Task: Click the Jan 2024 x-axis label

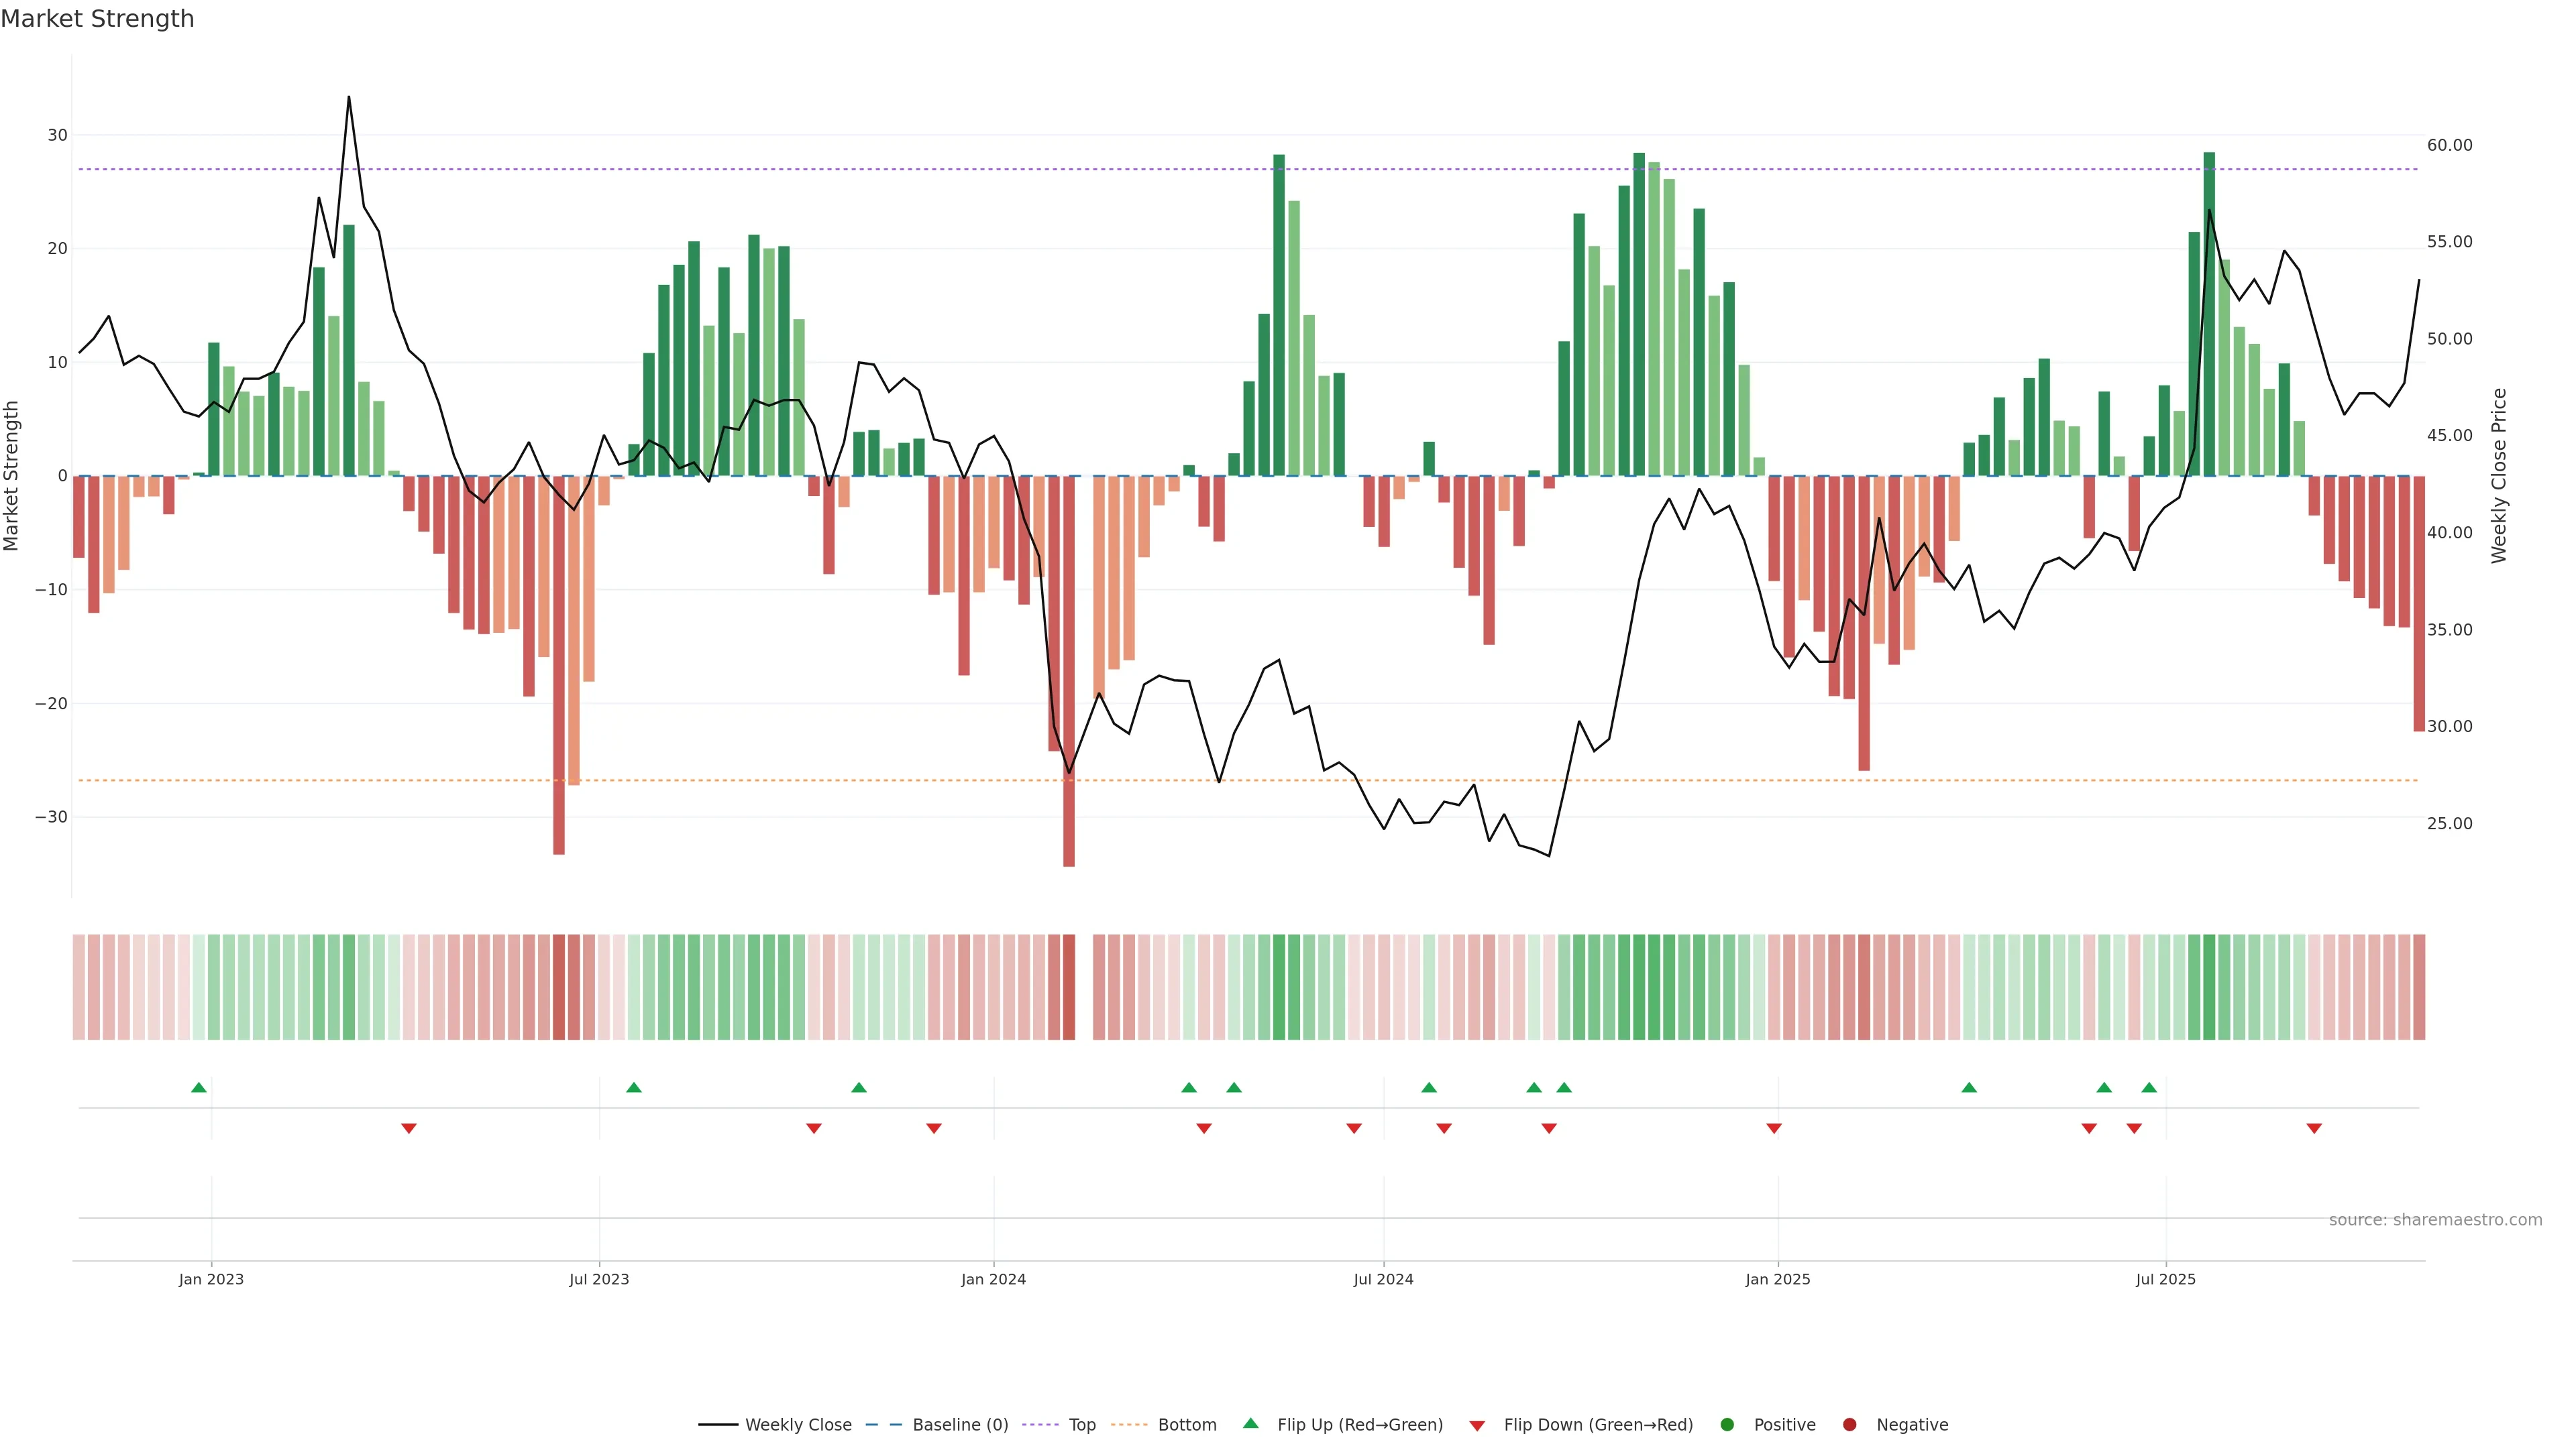Action: pos(993,1279)
